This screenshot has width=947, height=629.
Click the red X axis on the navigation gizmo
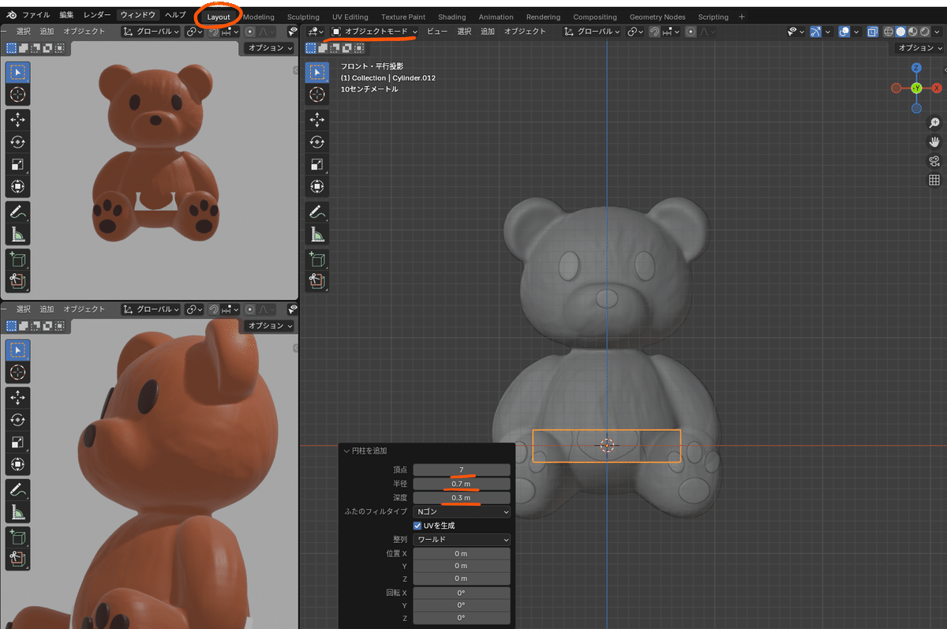pos(937,88)
